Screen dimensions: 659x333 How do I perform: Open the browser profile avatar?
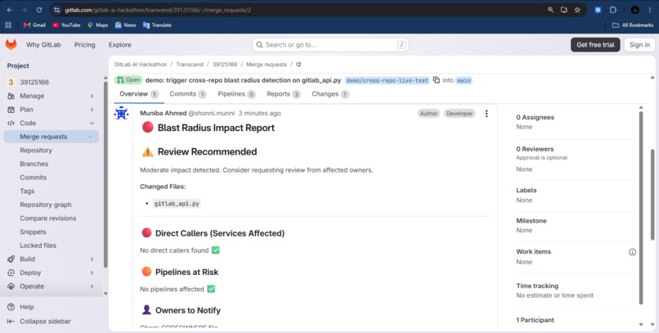click(635, 10)
